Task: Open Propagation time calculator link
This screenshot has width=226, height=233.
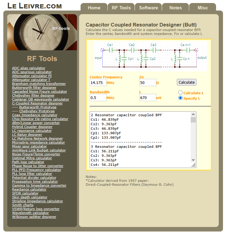Action: [x=35, y=182]
